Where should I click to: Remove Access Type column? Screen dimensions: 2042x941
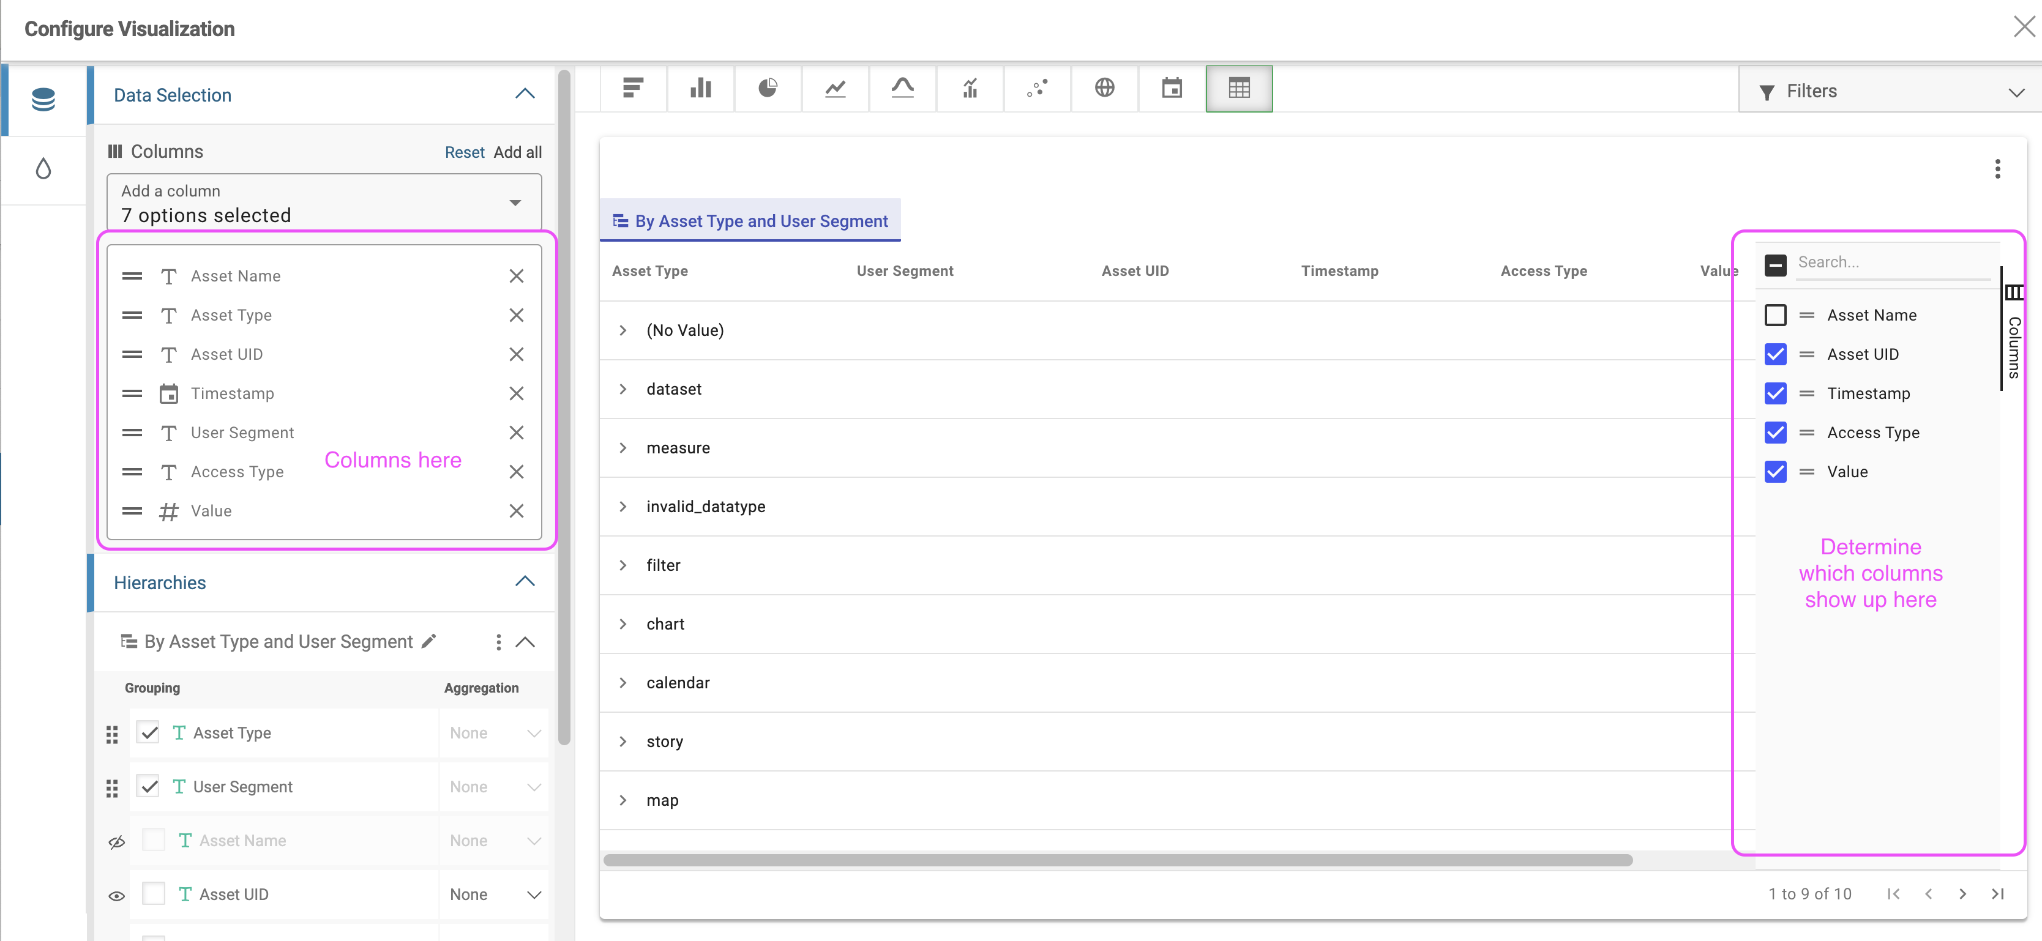point(517,472)
